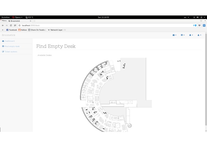Click the Wi-Fi network status icon
Image resolution: width=207 pixels, height=147 pixels.
[194, 17]
